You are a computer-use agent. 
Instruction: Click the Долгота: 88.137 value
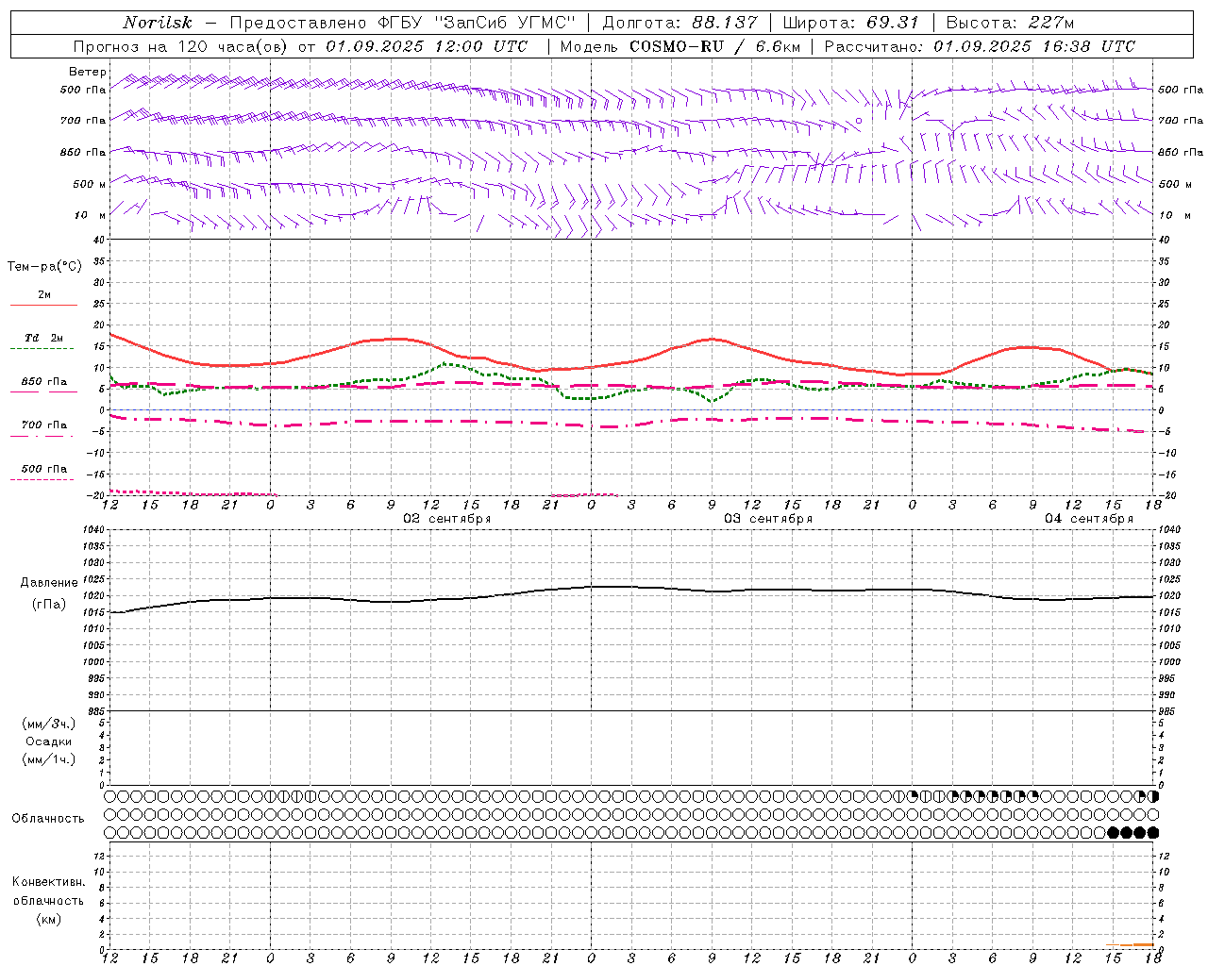tap(680, 23)
